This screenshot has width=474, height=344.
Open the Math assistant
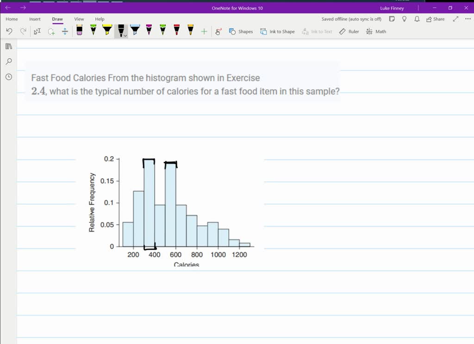(x=376, y=31)
